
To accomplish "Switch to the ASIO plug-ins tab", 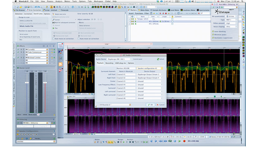I will tap(121, 63).
